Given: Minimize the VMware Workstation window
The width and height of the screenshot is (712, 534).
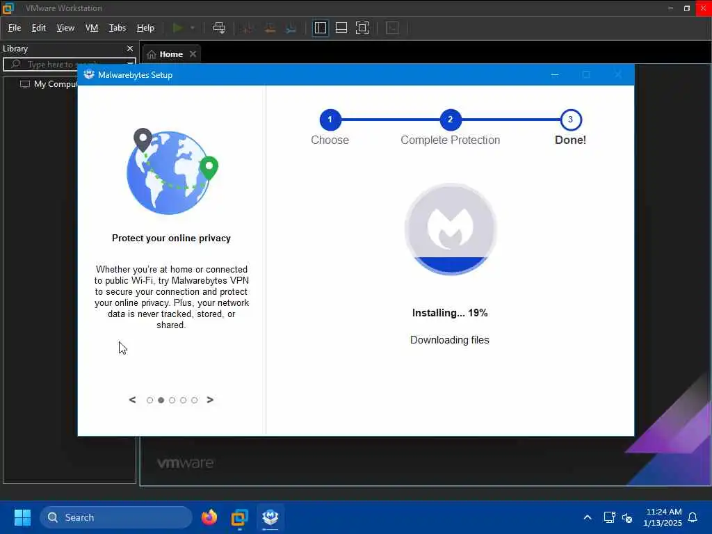Looking at the screenshot, I should point(670,8).
